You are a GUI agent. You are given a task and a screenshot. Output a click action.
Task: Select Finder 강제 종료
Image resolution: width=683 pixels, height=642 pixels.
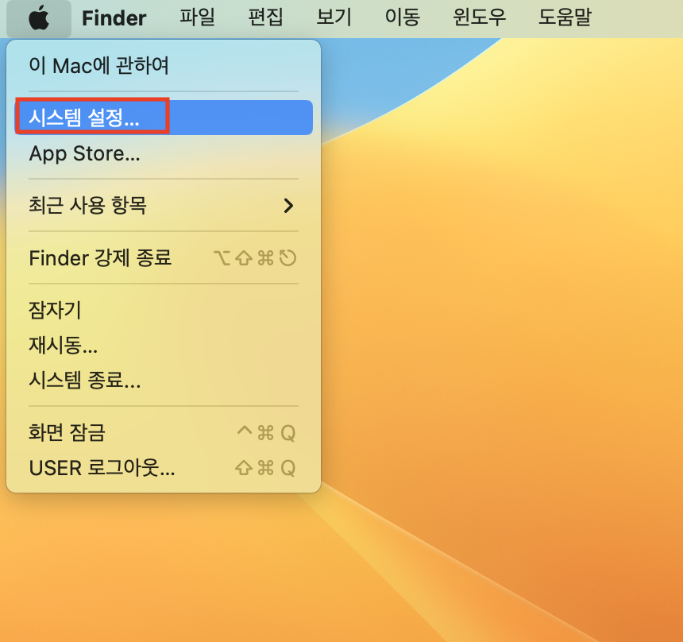click(x=164, y=257)
